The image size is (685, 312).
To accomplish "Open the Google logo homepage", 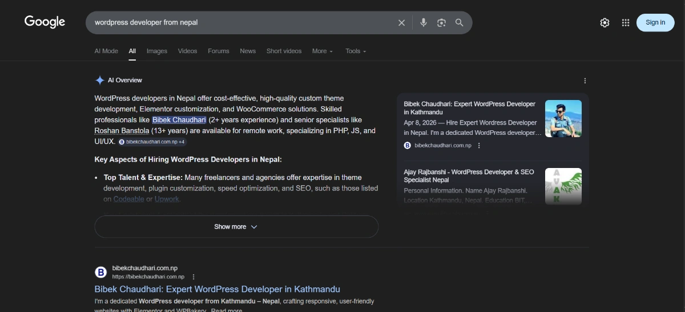I will coord(45,22).
